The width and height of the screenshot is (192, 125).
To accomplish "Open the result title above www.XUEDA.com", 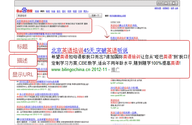I will tap(39, 94).
